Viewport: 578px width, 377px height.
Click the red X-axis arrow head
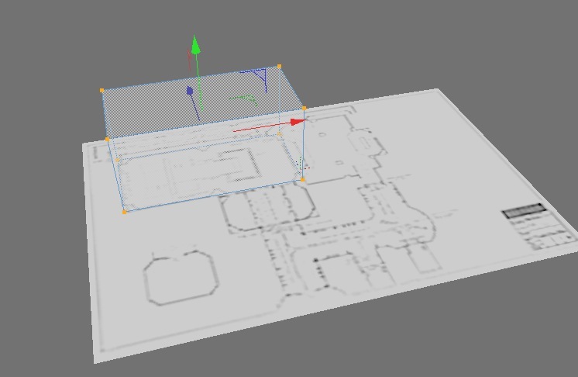[x=297, y=122]
